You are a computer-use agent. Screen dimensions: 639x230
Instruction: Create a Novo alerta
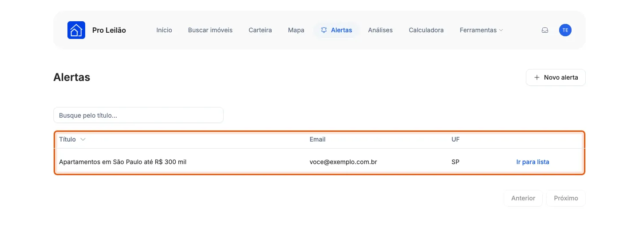pyautogui.click(x=556, y=77)
